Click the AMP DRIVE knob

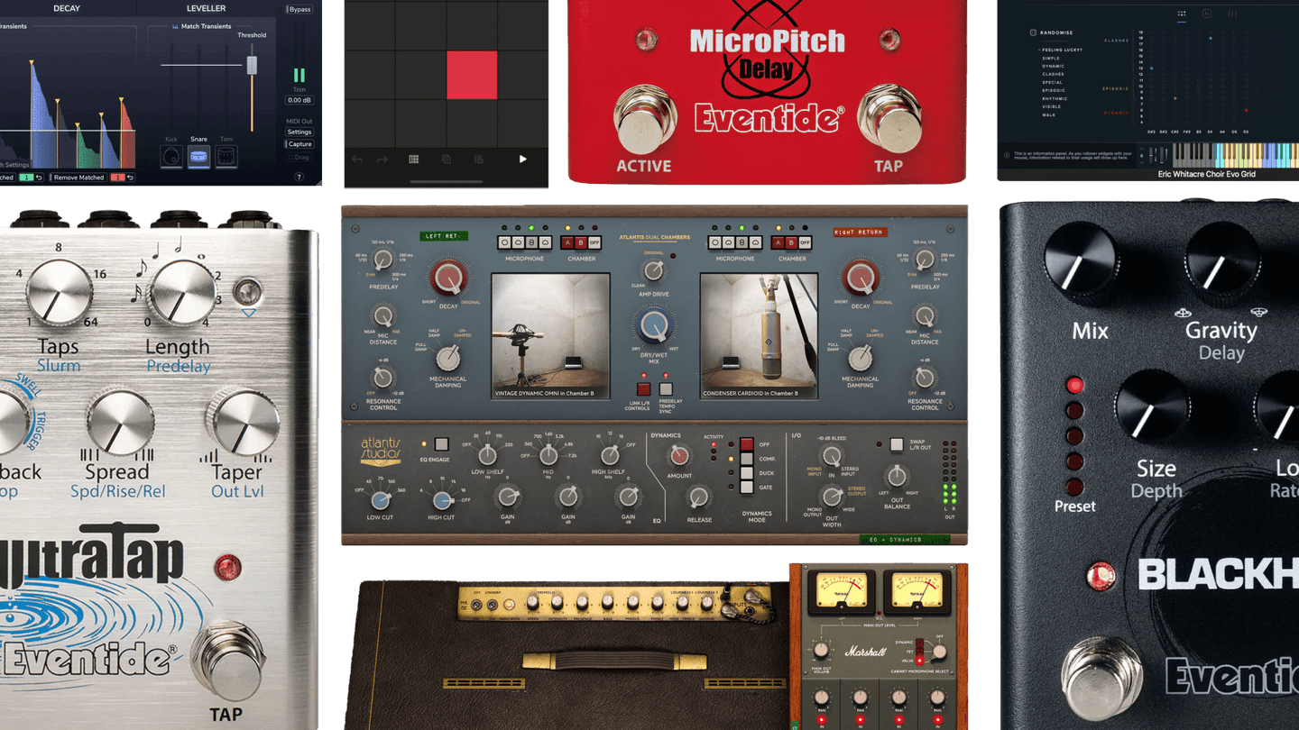point(653,270)
